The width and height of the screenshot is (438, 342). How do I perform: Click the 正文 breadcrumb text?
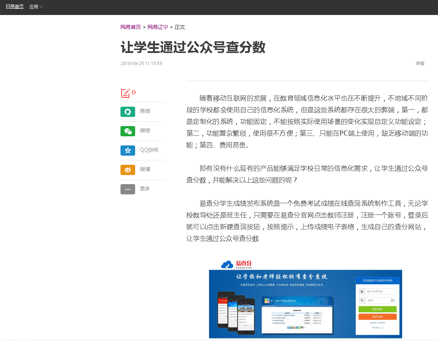(x=180, y=27)
